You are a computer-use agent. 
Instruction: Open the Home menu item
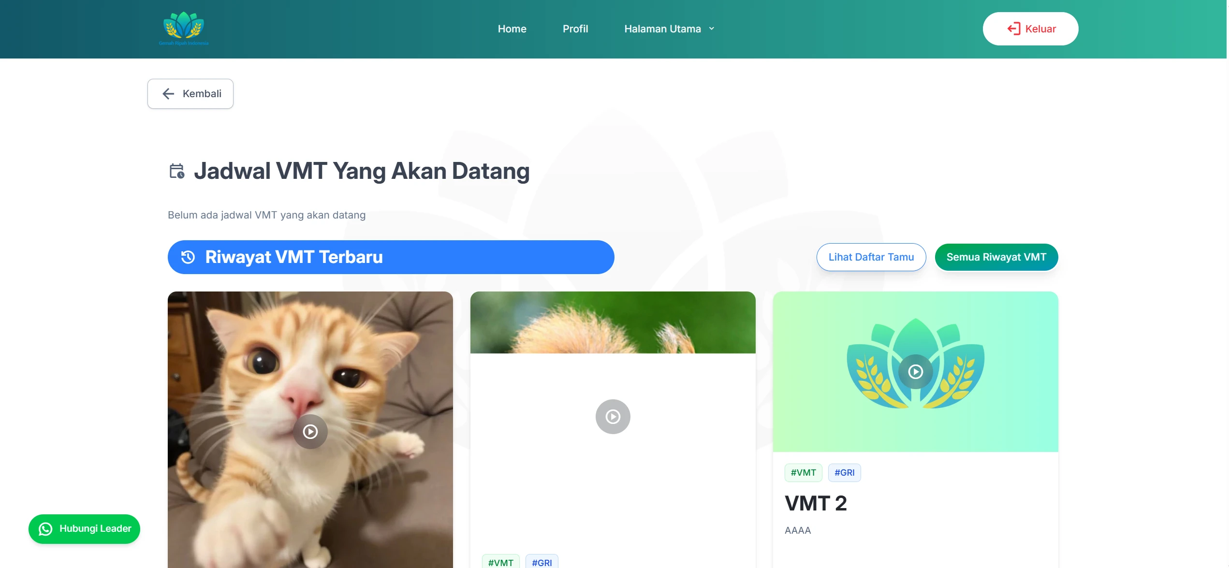[512, 29]
